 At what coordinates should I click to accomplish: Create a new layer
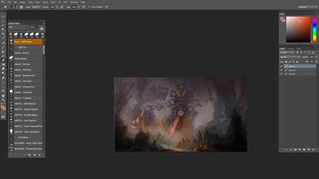coord(309,150)
